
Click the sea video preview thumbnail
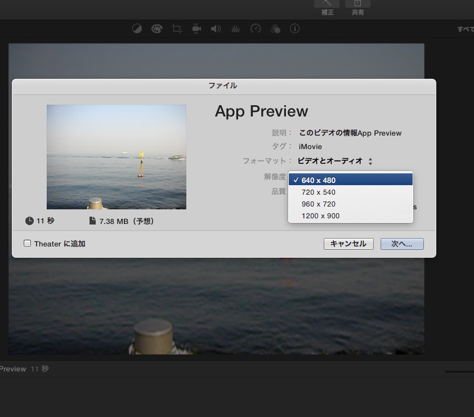tap(117, 156)
